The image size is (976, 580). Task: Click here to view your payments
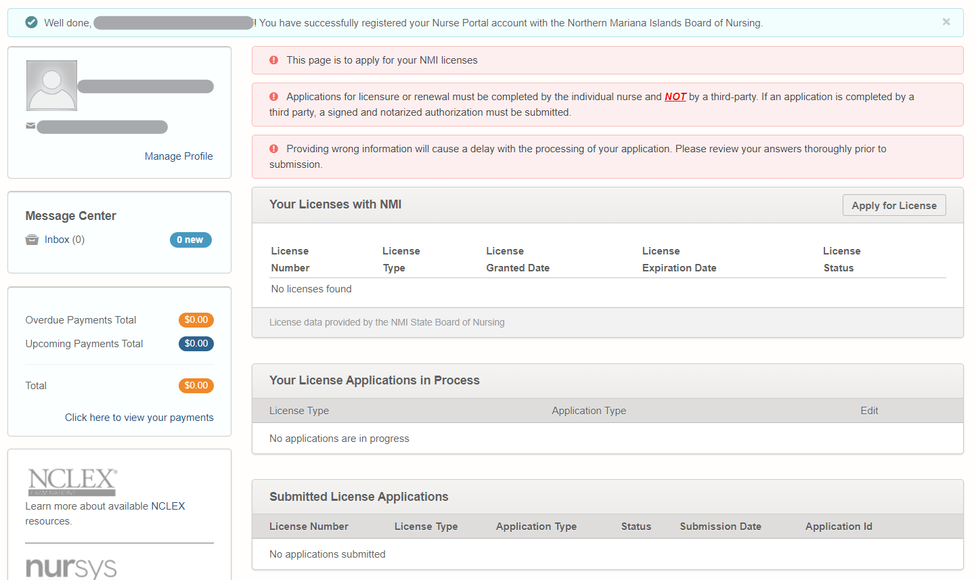139,417
